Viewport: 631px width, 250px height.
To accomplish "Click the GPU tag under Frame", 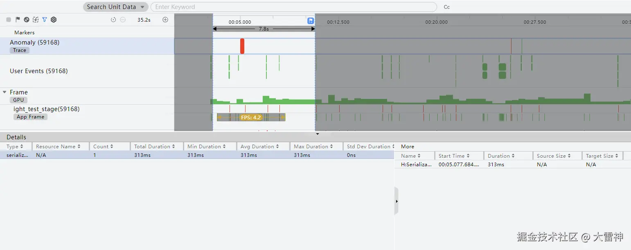I will click(19, 100).
